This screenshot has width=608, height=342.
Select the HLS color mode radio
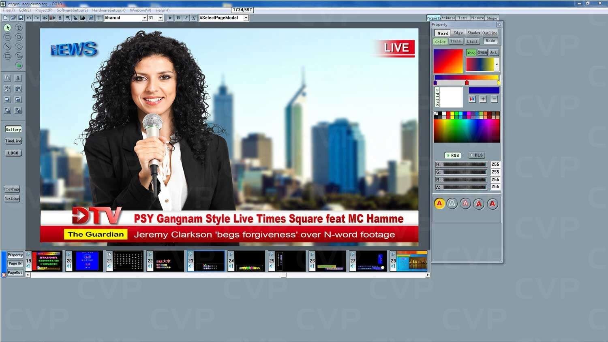click(x=477, y=155)
